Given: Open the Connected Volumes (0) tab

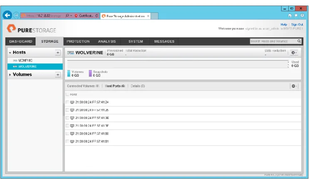Looking at the screenshot, I should pos(83,86).
